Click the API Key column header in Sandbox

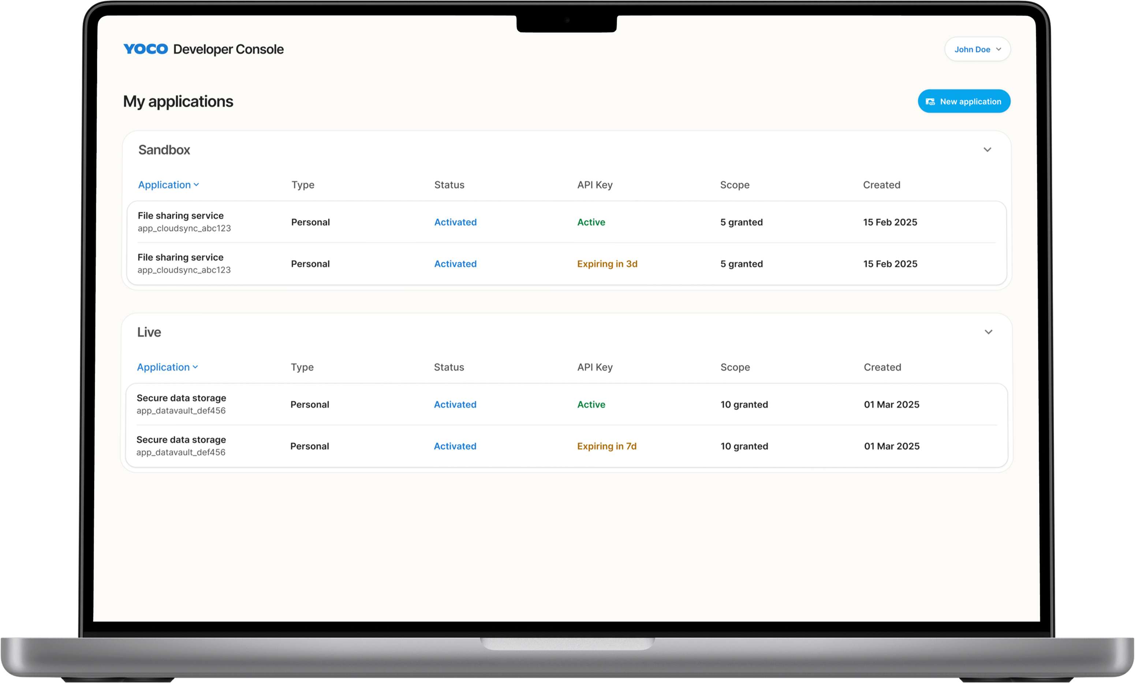(595, 185)
